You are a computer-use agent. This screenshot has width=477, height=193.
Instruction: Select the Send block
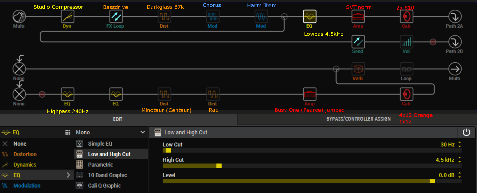pyautogui.click(x=358, y=42)
